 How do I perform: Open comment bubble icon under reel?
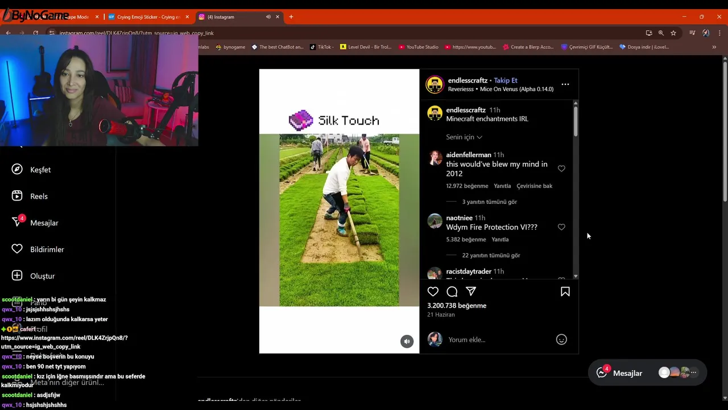(452, 292)
